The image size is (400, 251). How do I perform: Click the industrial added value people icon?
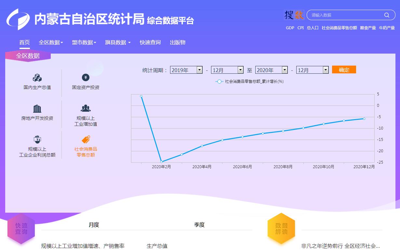click(x=86, y=108)
